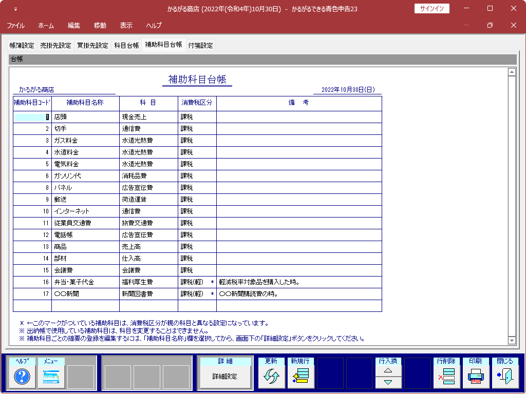This screenshot has height=394, width=526.
Task: Select the 電気料金 name cell
Action: coord(86,164)
